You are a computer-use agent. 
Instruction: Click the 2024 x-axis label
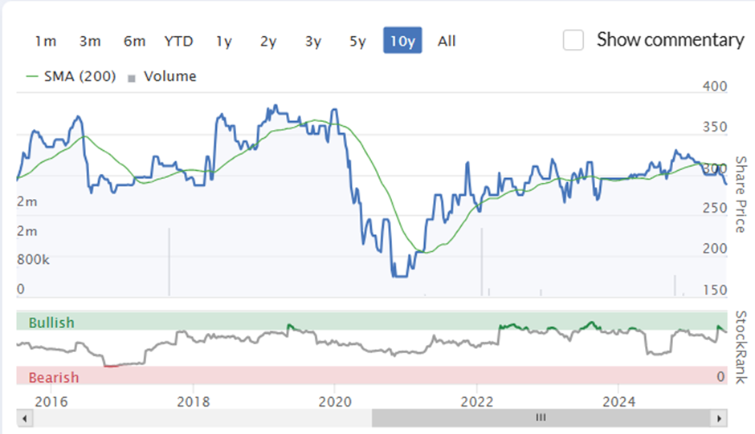pos(619,402)
